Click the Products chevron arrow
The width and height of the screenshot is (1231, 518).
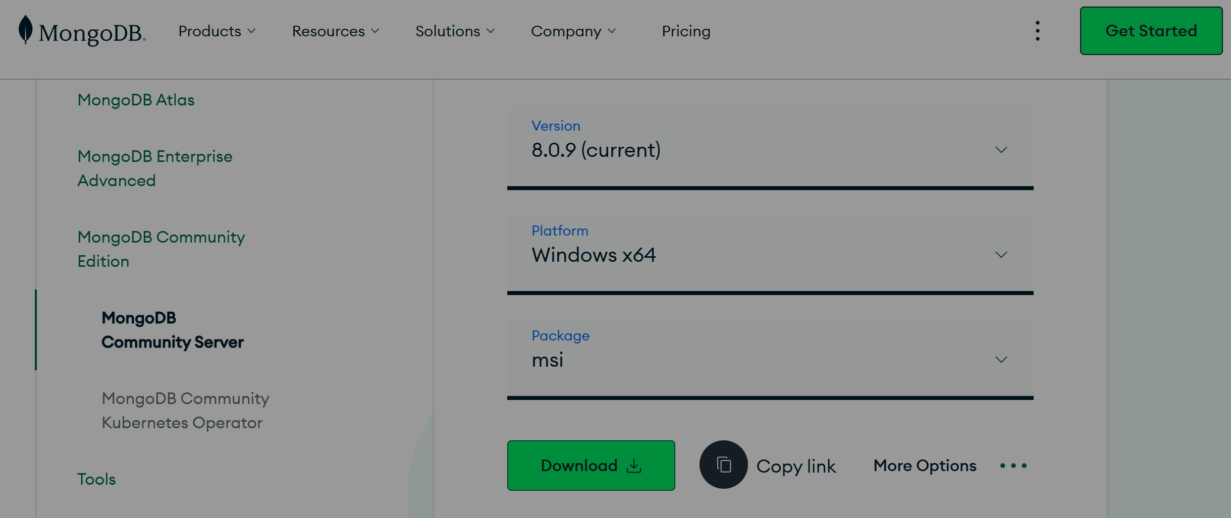pyautogui.click(x=251, y=31)
